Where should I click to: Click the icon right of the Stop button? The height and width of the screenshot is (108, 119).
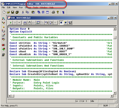tap(25, 23)
